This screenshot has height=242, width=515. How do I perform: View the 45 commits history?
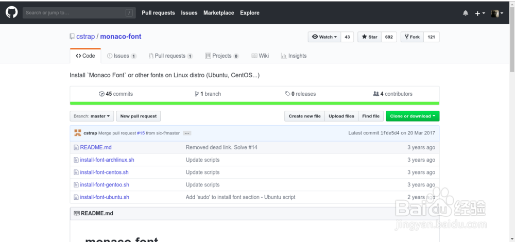pyautogui.click(x=116, y=94)
